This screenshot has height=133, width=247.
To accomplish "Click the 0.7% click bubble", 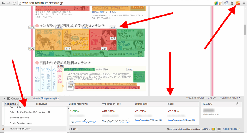I will (59, 27).
